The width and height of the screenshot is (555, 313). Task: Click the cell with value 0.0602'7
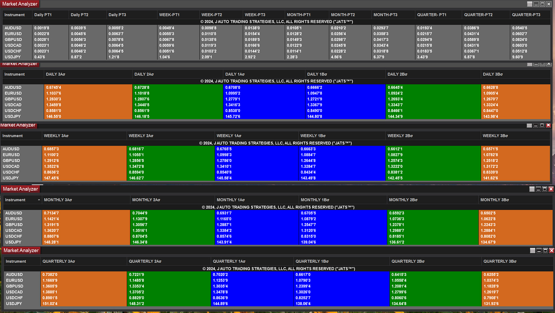pos(530,34)
